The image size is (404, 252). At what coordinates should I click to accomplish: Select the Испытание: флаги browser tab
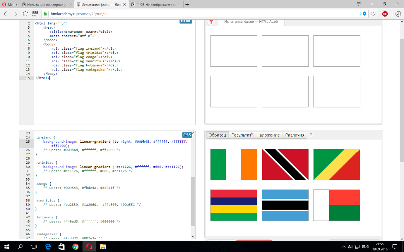(101, 4)
